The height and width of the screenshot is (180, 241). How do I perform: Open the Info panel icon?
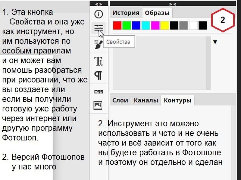99,14
